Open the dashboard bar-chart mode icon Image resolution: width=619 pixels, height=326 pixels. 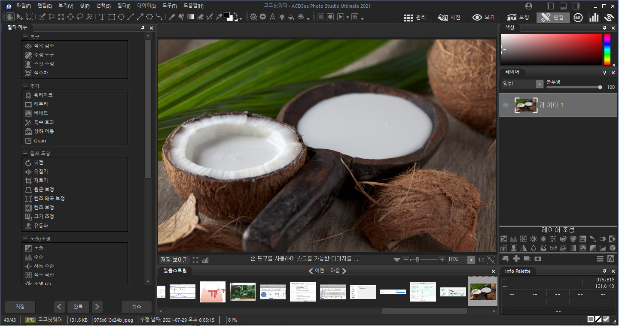594,17
